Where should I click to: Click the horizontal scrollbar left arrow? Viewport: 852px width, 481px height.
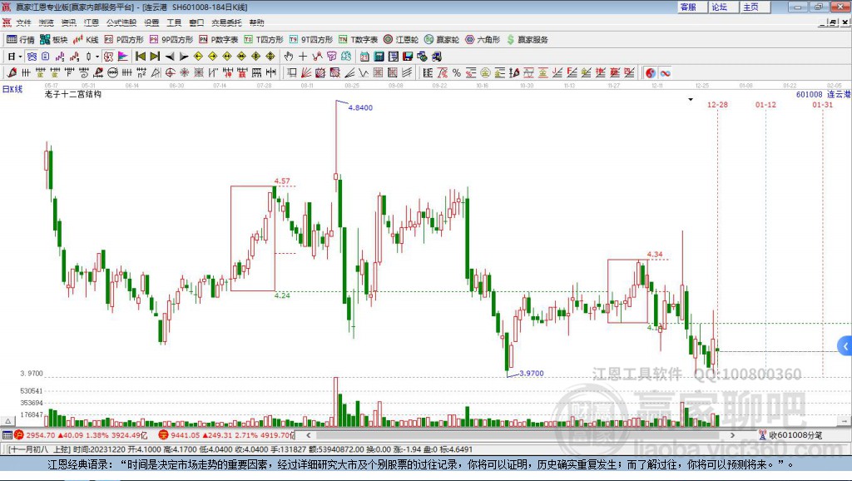click(309, 435)
